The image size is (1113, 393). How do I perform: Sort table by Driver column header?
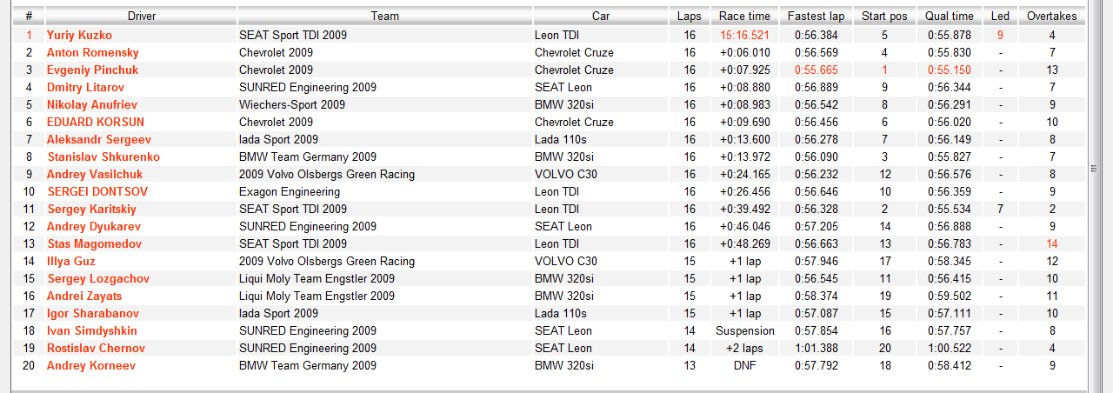141,16
